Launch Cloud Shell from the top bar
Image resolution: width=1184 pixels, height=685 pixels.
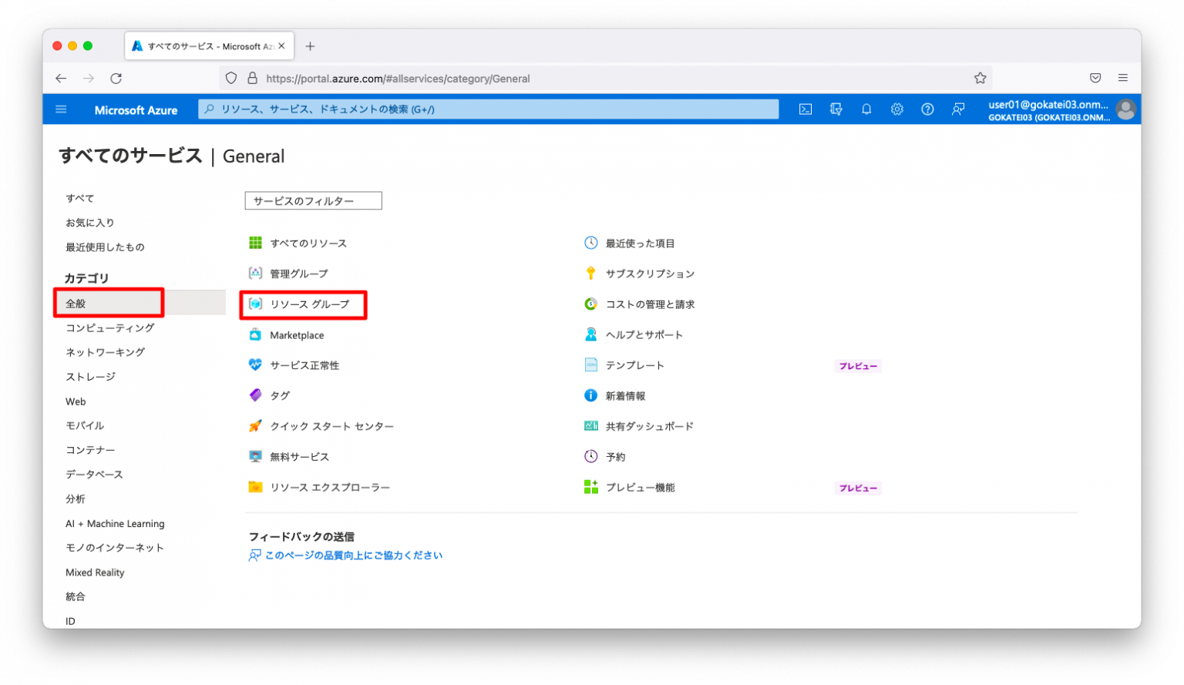(806, 109)
